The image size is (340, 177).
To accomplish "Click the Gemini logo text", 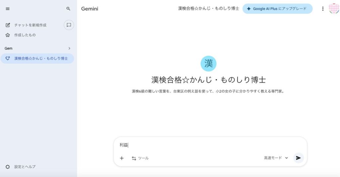I will 90,9.
